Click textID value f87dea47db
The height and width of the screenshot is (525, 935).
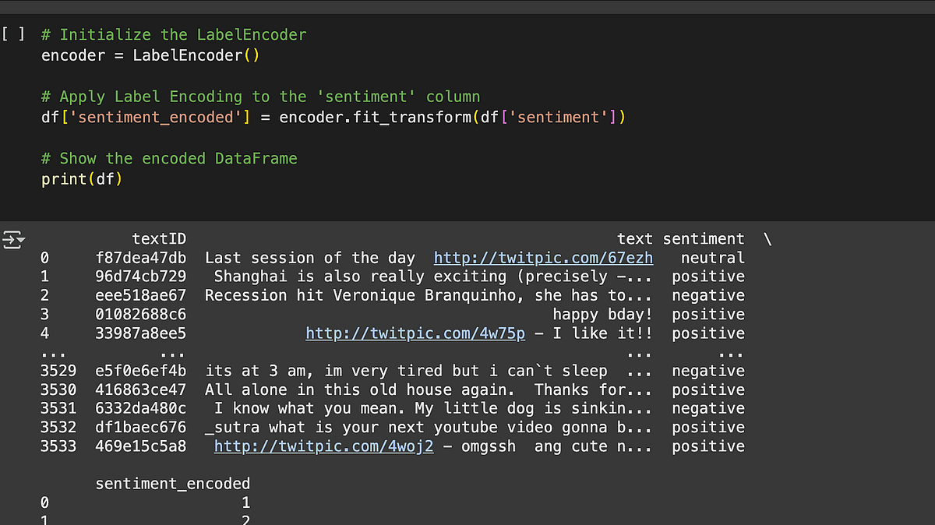point(141,258)
